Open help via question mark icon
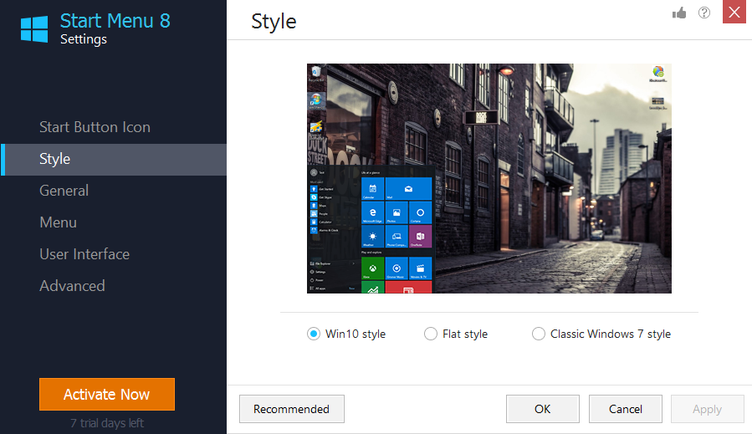752x434 pixels. point(704,13)
